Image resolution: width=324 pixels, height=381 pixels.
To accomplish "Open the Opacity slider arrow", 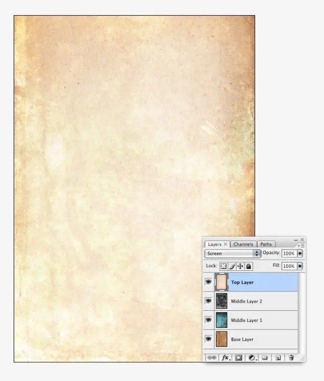I will [300, 254].
